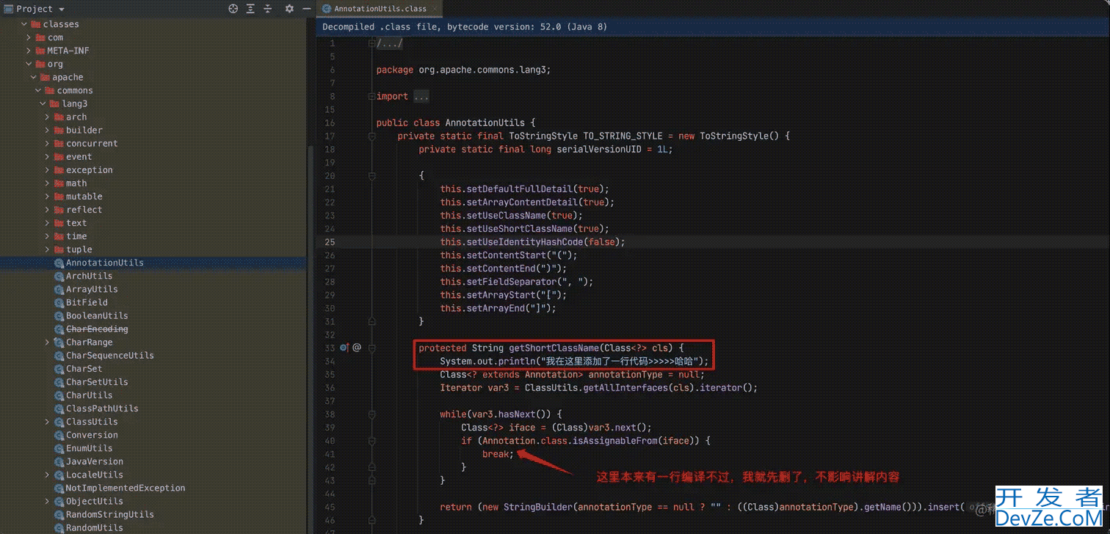Switch to AnnotationUtils.class editor tab
Screen dimensions: 1110x534
380,9
